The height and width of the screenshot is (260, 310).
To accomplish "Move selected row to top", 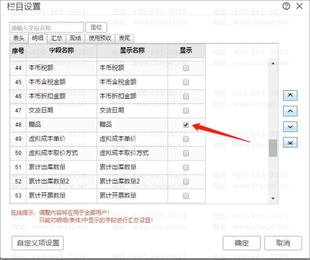I will click(290, 95).
